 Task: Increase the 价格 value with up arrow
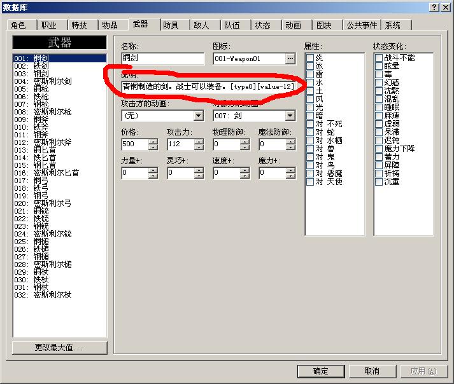tap(153, 141)
